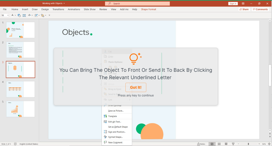Click the Shape Outline pen icon

pos(36,15)
